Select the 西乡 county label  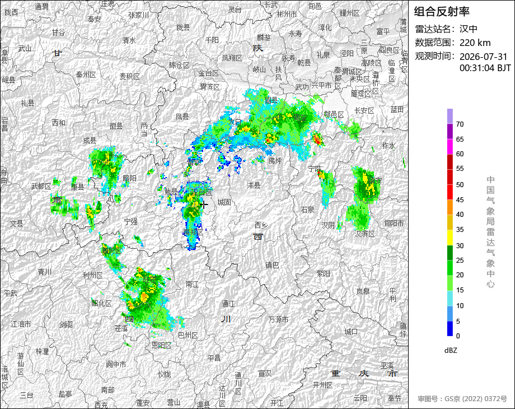[261, 225]
